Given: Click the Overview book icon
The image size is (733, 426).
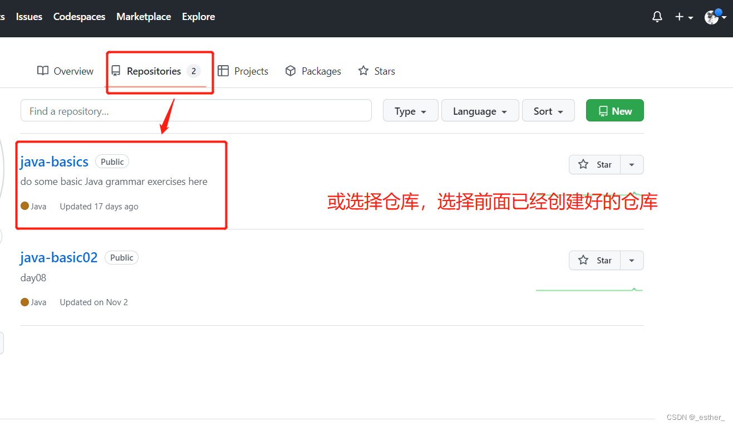Looking at the screenshot, I should [x=42, y=70].
